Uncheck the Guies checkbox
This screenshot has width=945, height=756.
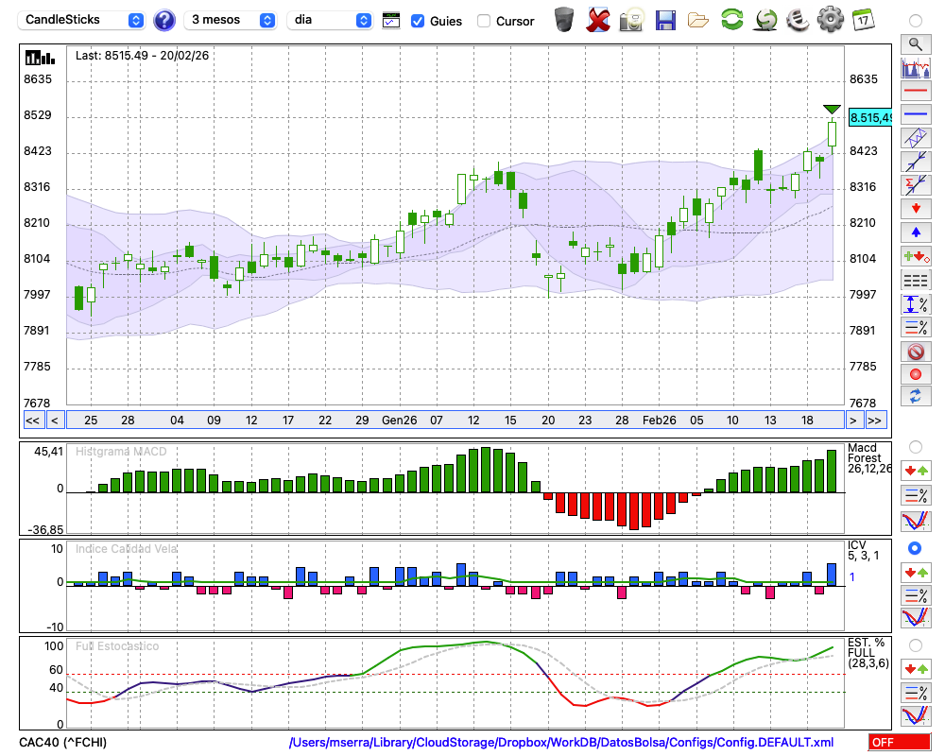[x=418, y=21]
